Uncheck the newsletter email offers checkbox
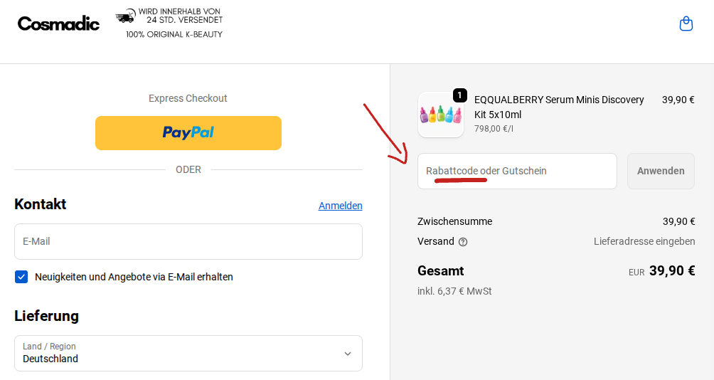This screenshot has height=380, width=714. (21, 277)
